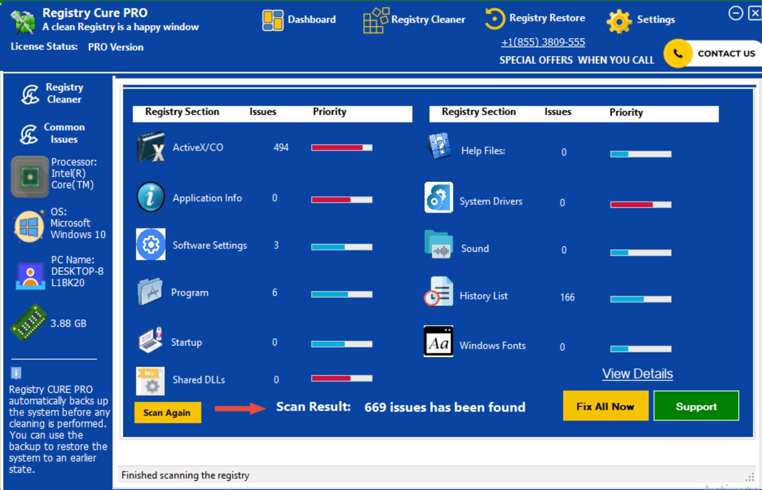Click the Processor chip icon

point(29,177)
